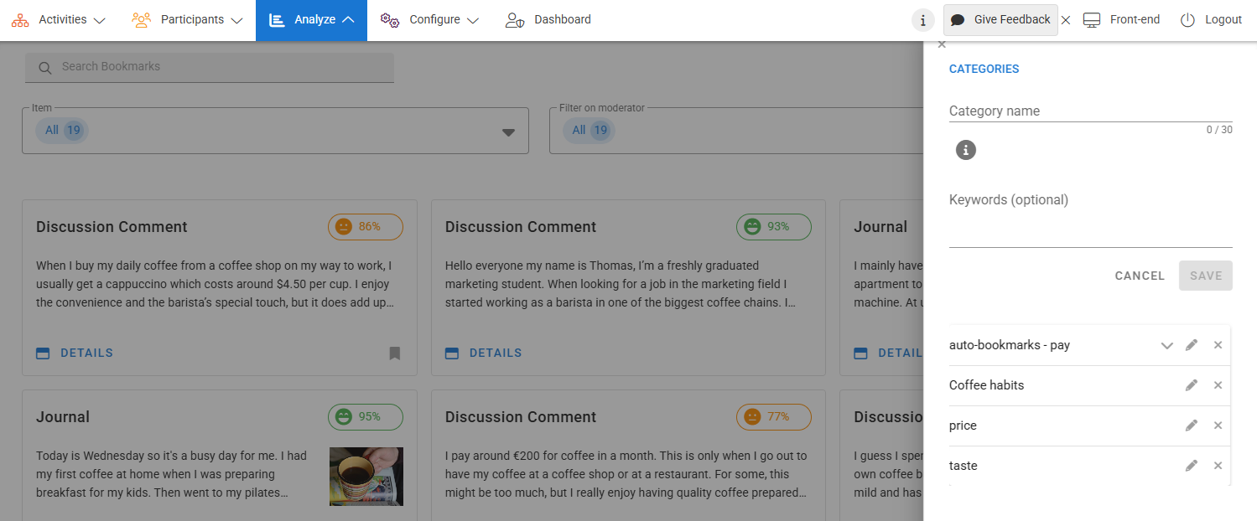The width and height of the screenshot is (1257, 521).
Task: Click the coffee cup journal thumbnail
Action: tap(366, 476)
